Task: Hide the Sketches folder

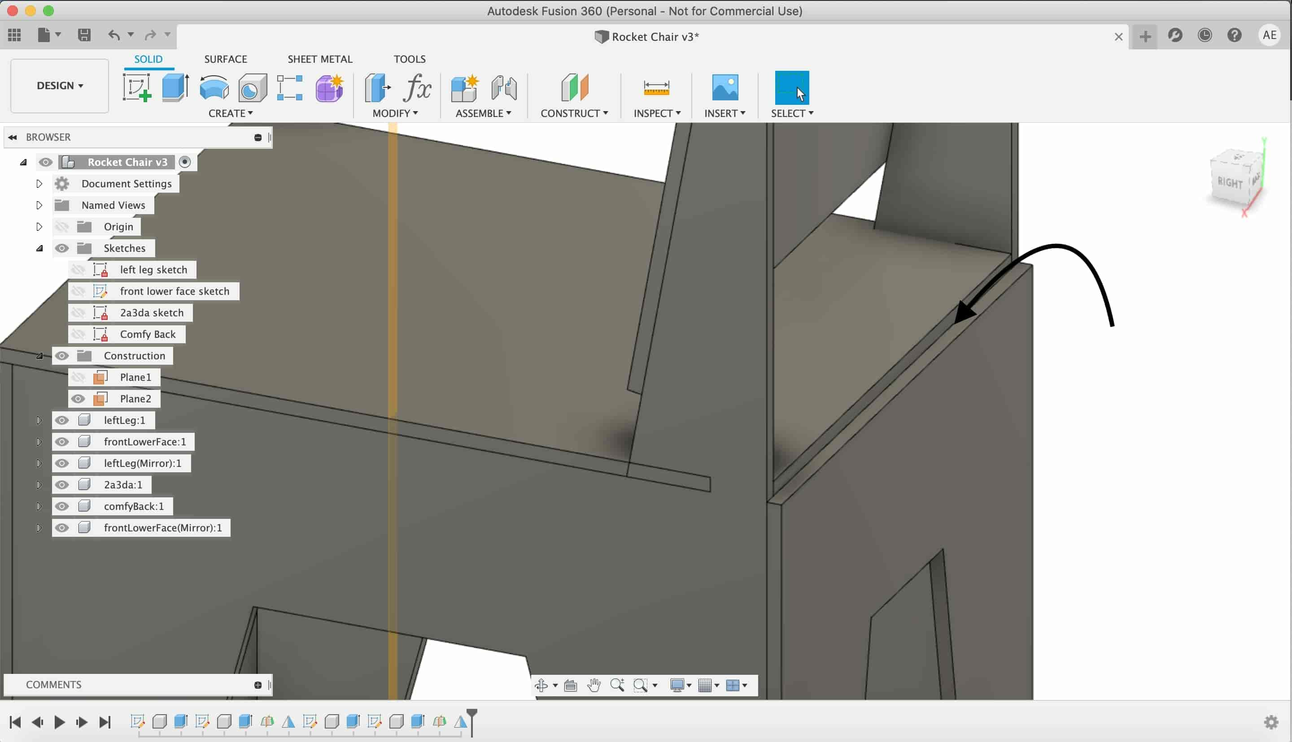Action: click(62, 248)
